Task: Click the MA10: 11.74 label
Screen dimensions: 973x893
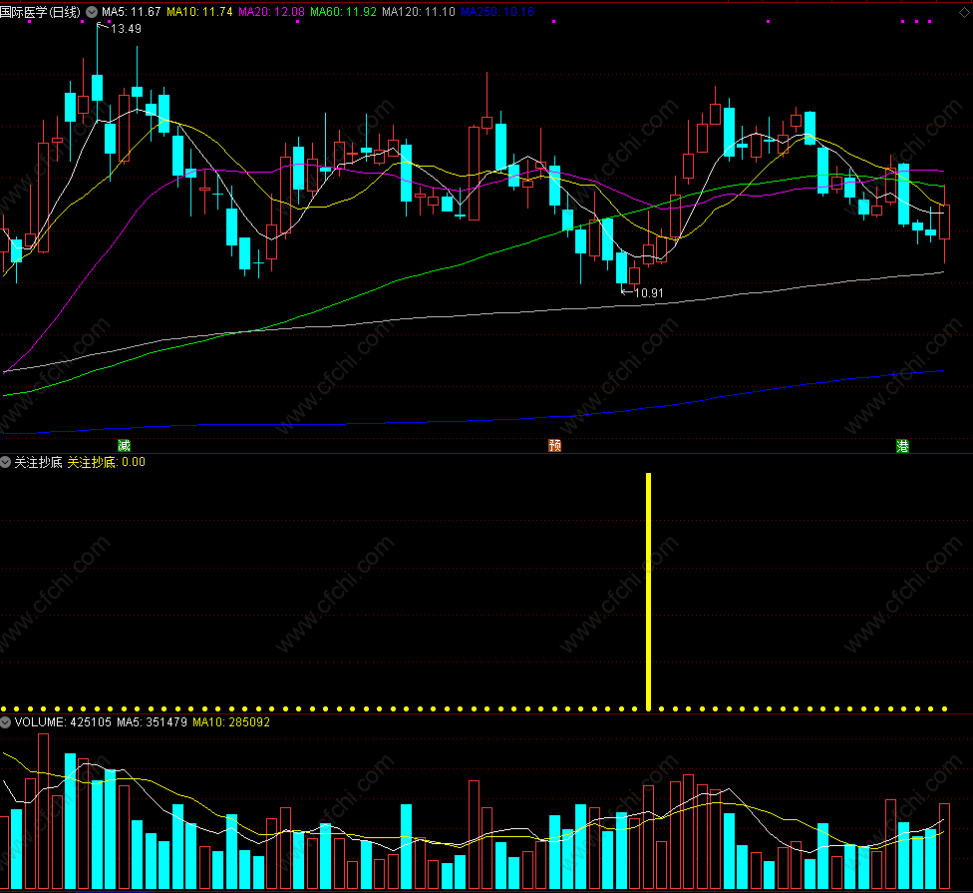Action: [199, 12]
